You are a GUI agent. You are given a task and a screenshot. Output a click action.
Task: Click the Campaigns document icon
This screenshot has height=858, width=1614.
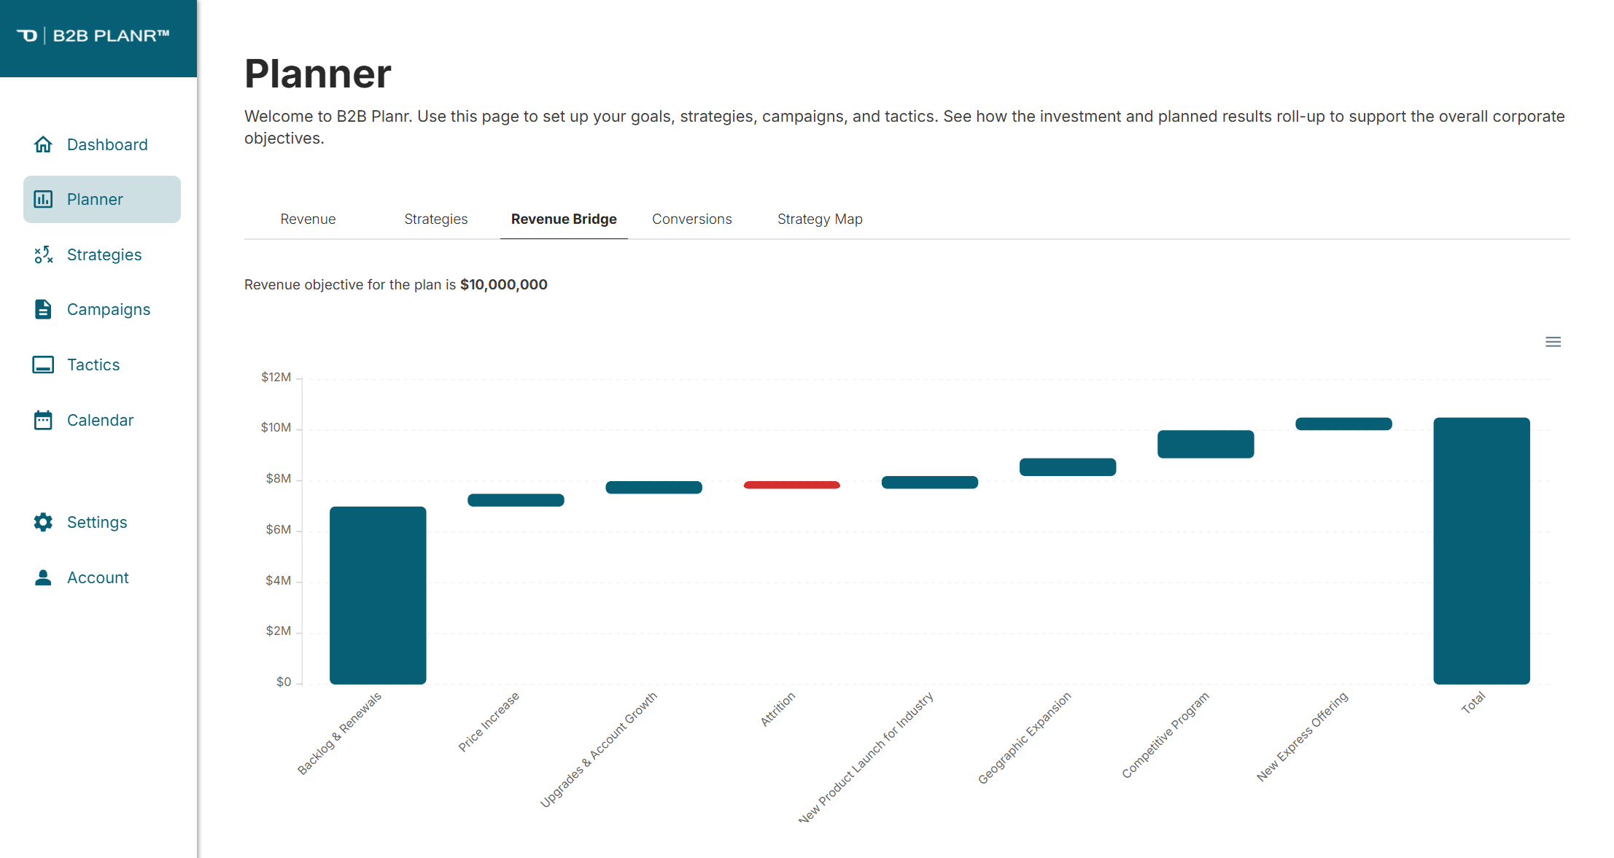(x=43, y=309)
